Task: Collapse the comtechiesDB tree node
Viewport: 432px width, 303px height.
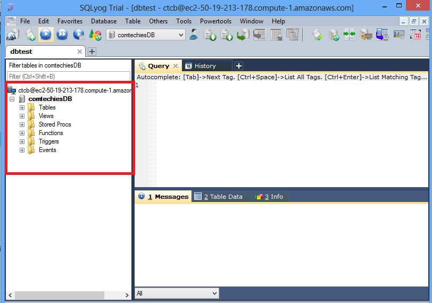Action: pos(12,99)
